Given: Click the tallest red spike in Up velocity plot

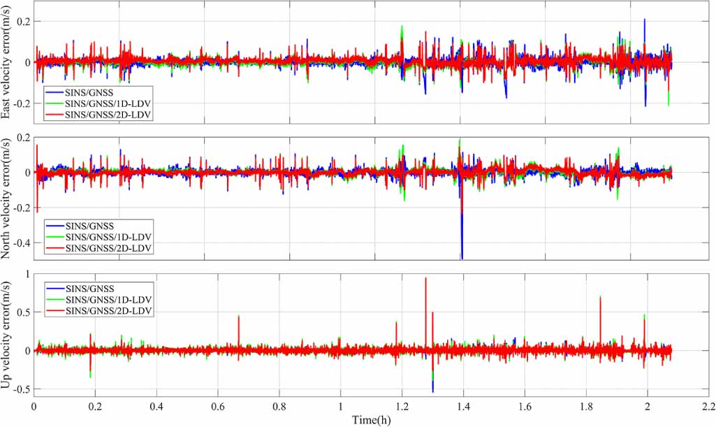Looking at the screenshot, I should tap(425, 280).
